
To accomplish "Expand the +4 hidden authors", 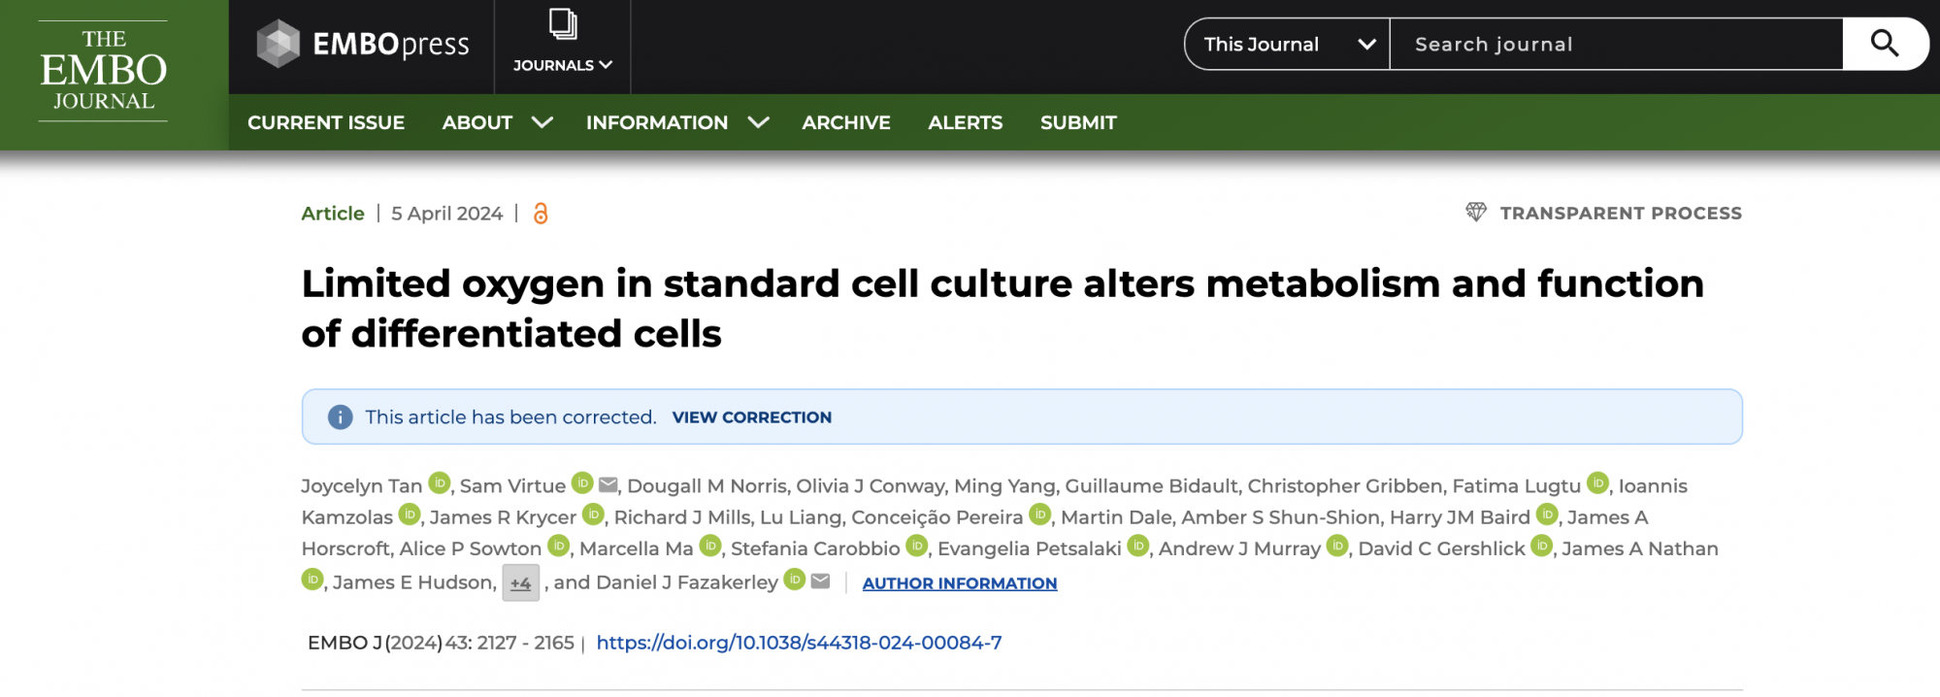I will click(x=520, y=583).
